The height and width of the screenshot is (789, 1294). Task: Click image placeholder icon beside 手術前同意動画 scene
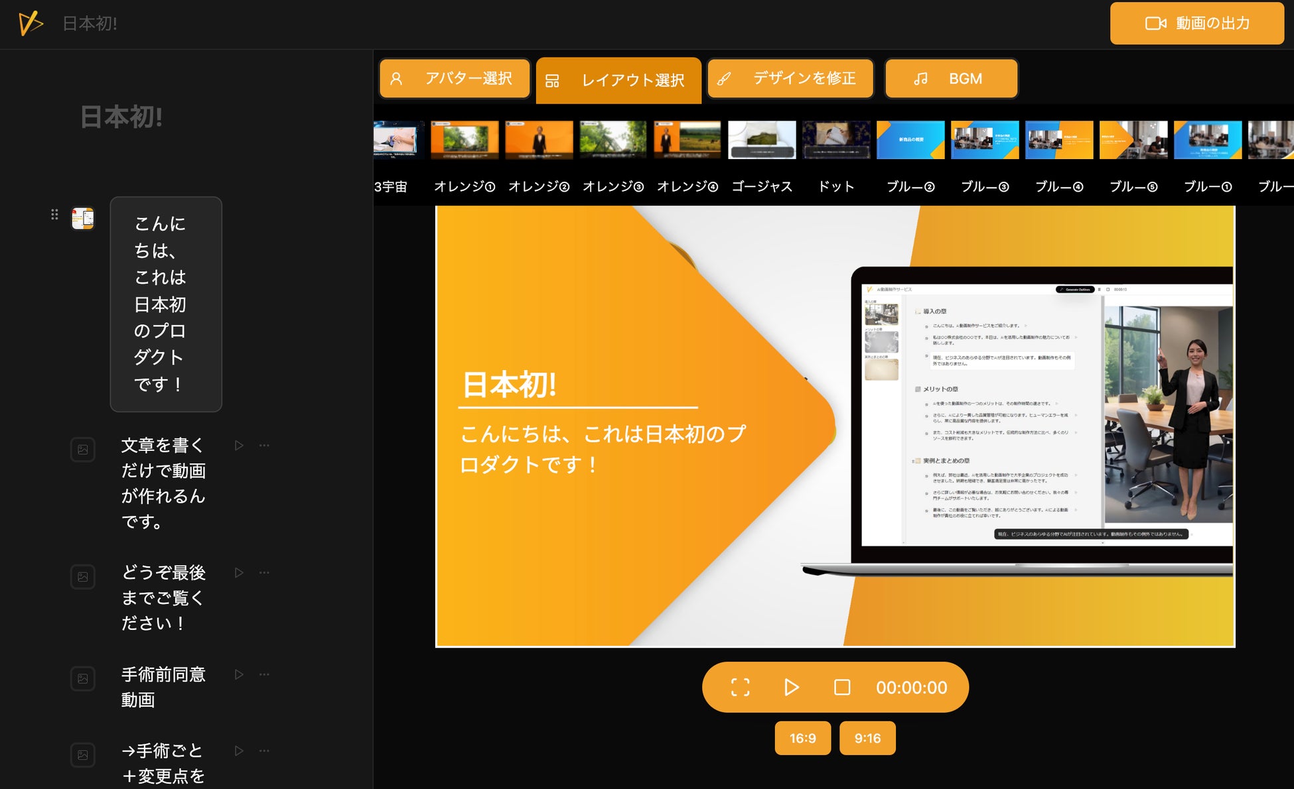(x=83, y=678)
